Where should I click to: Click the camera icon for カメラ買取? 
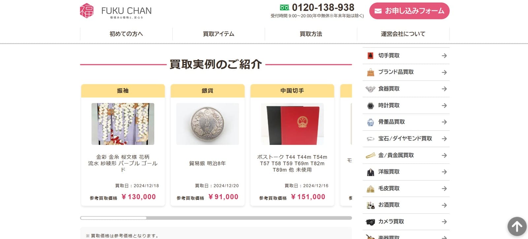[371, 222]
